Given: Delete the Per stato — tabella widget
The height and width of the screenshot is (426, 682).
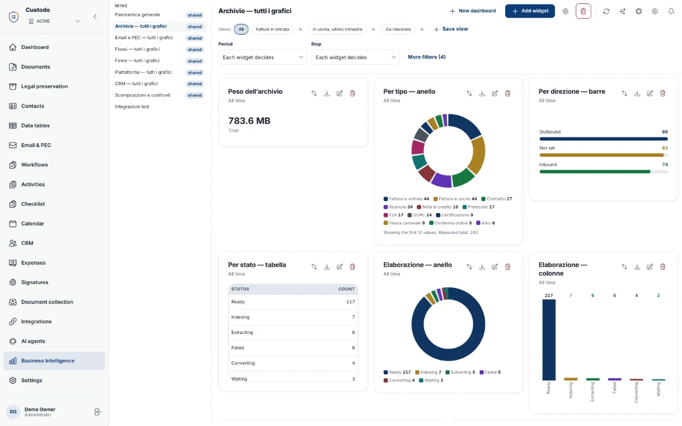Looking at the screenshot, I should coord(352,267).
